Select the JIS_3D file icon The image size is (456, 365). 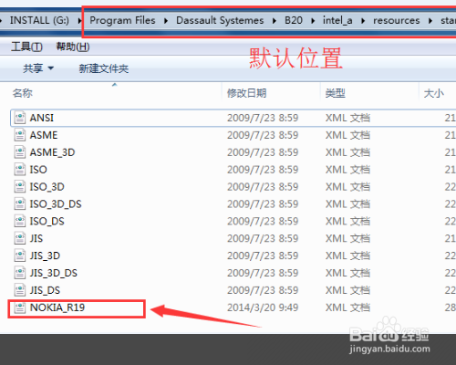click(20, 255)
